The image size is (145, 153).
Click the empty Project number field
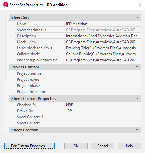tap(103, 73)
